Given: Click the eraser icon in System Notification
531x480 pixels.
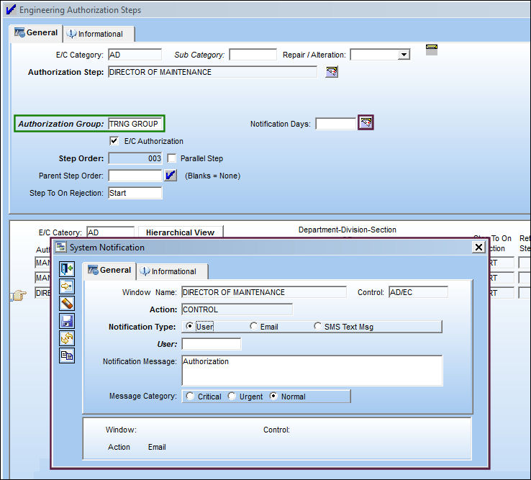Looking at the screenshot, I should pyautogui.click(x=67, y=304).
